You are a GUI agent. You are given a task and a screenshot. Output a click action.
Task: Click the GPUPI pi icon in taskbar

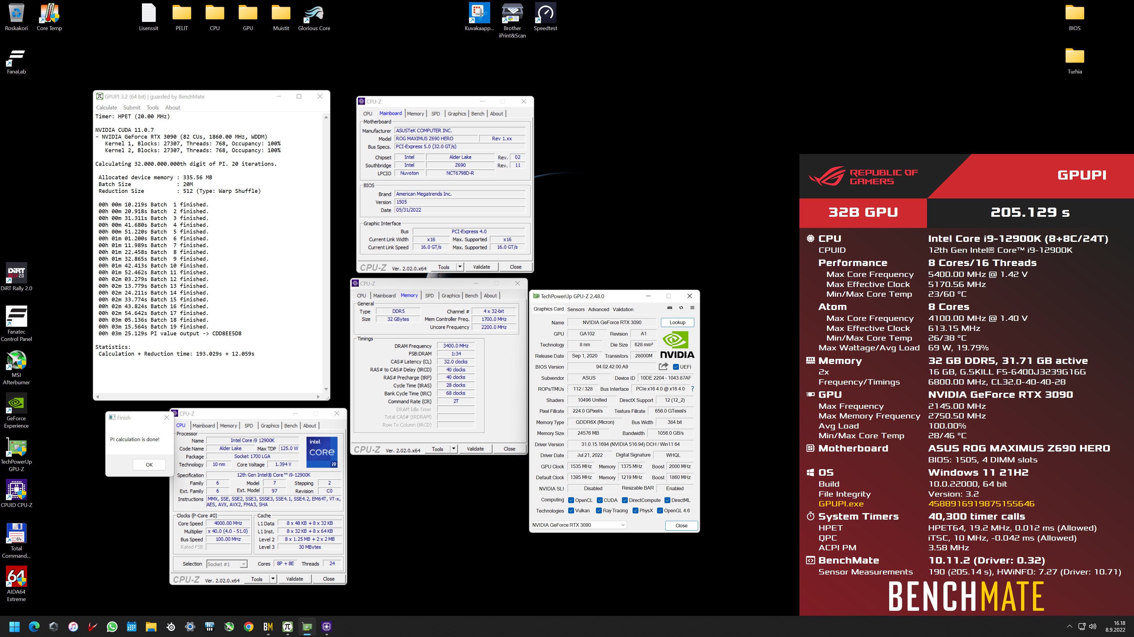(287, 626)
